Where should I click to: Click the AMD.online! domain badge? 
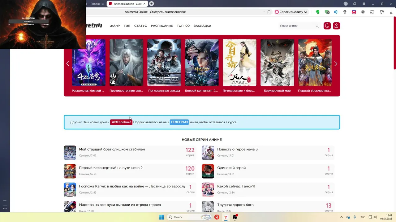point(121,122)
